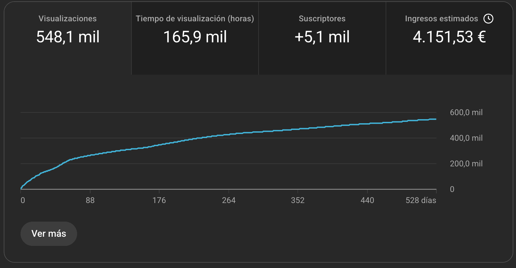Click the 0 label on the y-axis
This screenshot has width=516, height=268.
(452, 189)
